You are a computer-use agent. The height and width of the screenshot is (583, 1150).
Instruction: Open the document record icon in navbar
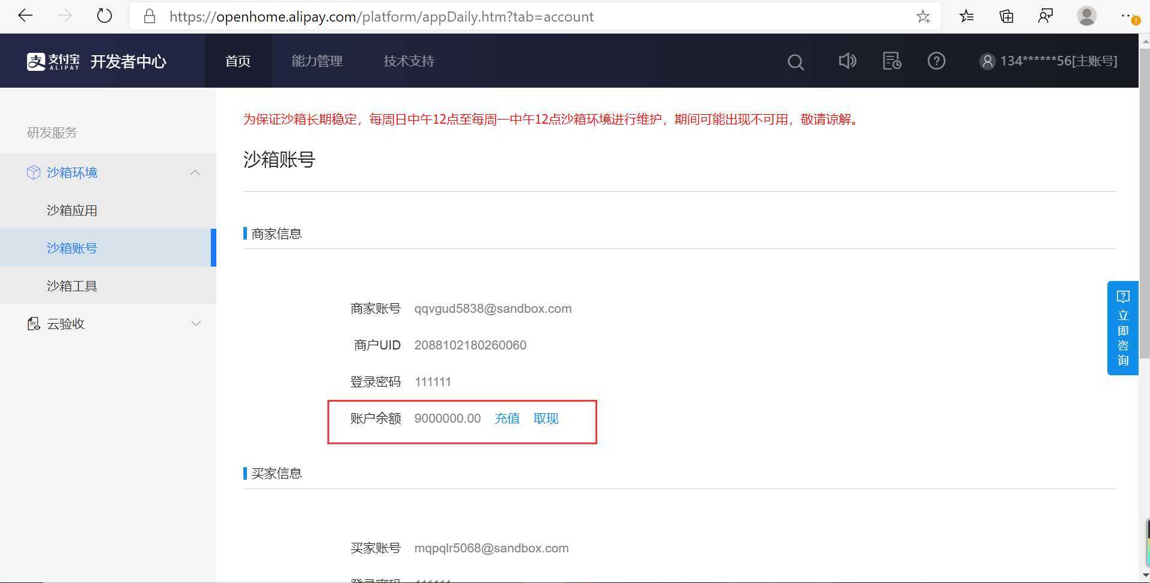[891, 61]
